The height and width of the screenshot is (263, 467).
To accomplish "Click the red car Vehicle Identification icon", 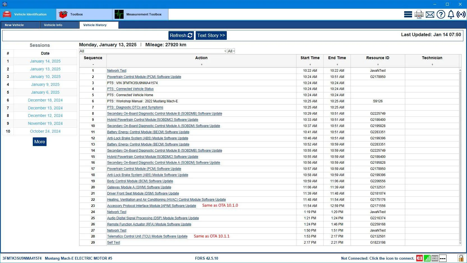I will pyautogui.click(x=7, y=14).
